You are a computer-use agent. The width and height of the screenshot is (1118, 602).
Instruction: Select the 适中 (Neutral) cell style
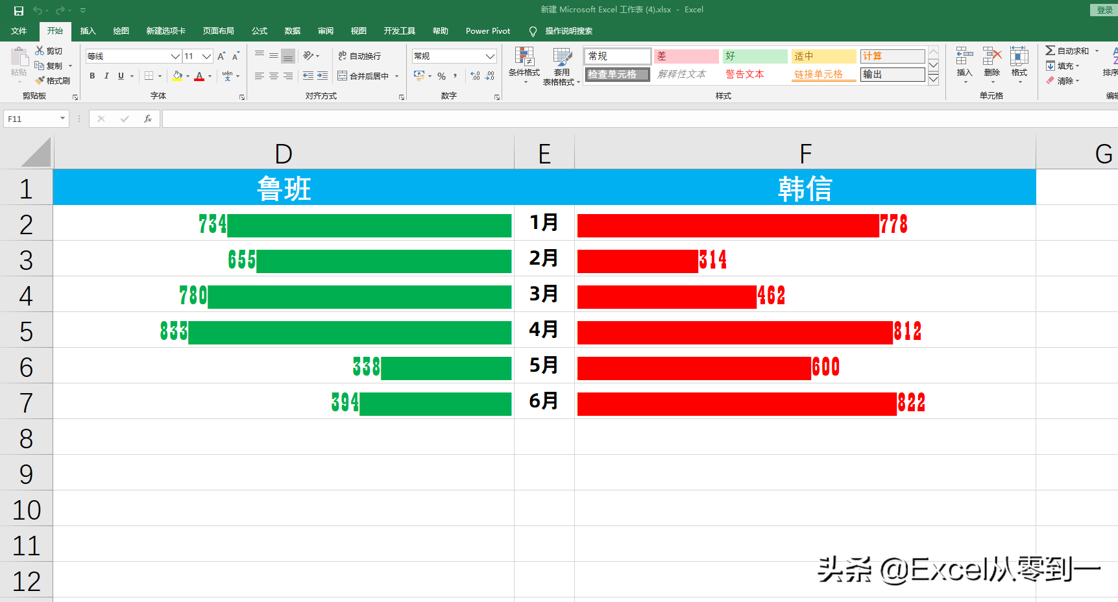(824, 56)
